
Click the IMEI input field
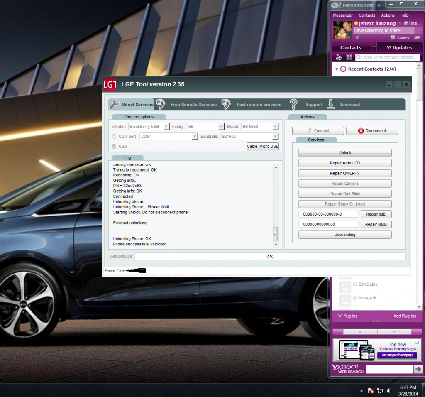(329, 214)
